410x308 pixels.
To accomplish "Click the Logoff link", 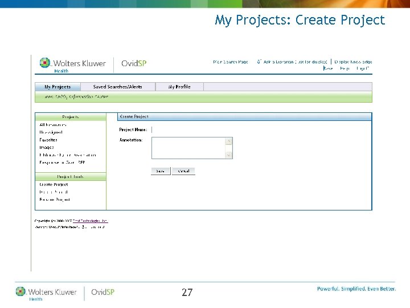I will point(363,68).
